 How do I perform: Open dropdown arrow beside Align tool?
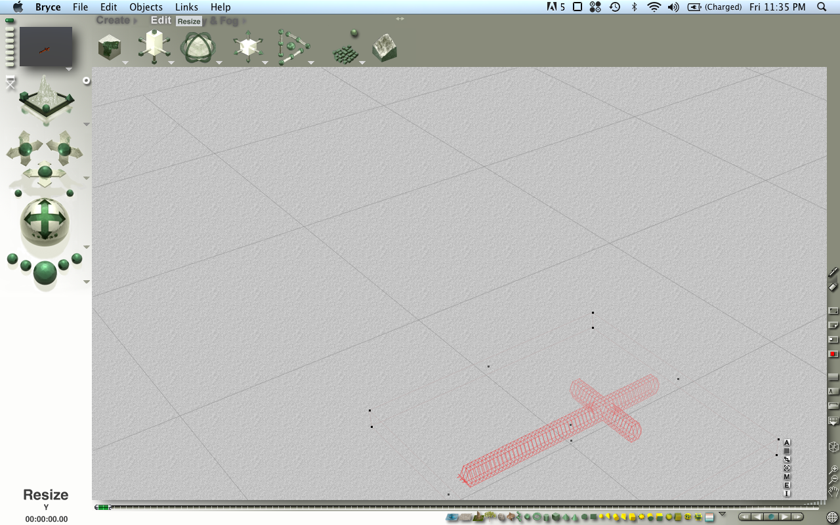click(311, 63)
